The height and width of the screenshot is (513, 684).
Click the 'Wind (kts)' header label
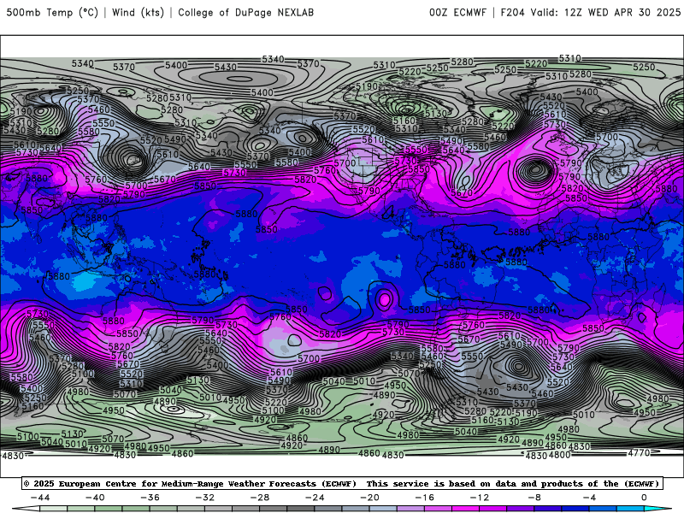[x=138, y=13]
